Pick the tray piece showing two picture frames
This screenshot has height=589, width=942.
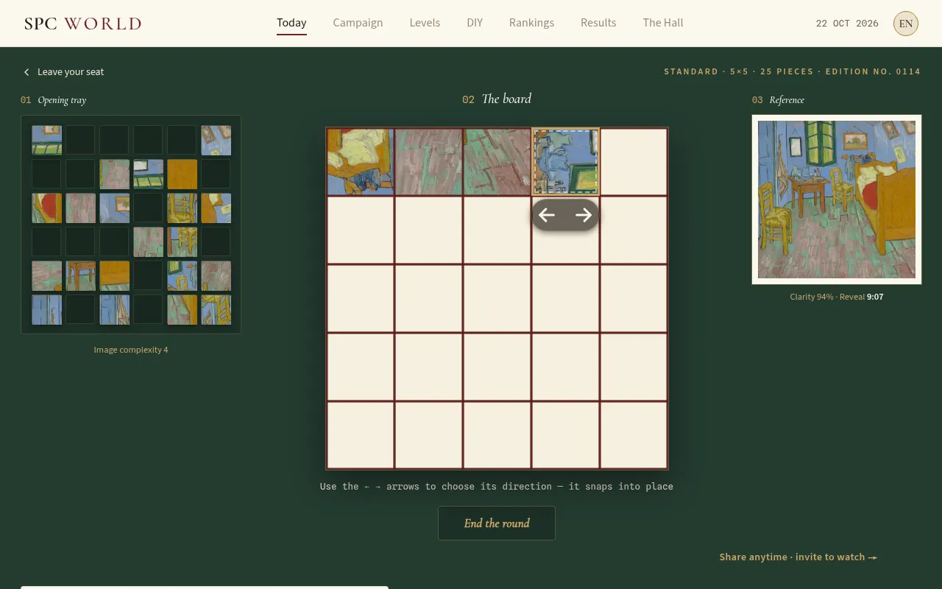[x=216, y=141]
